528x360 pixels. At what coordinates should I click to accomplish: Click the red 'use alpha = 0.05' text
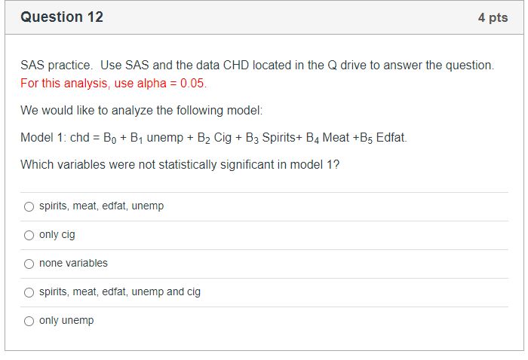pyautogui.click(x=159, y=83)
